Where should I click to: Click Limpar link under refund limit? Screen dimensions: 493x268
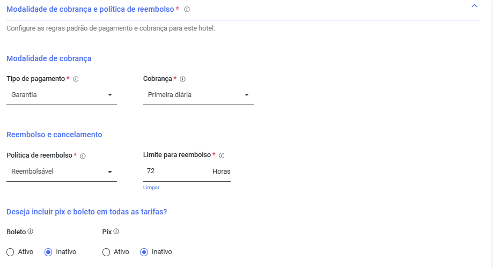point(151,188)
